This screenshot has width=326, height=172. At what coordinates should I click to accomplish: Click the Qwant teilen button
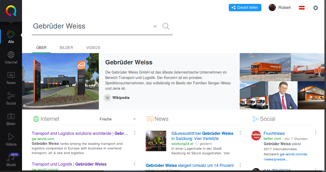(245, 7)
